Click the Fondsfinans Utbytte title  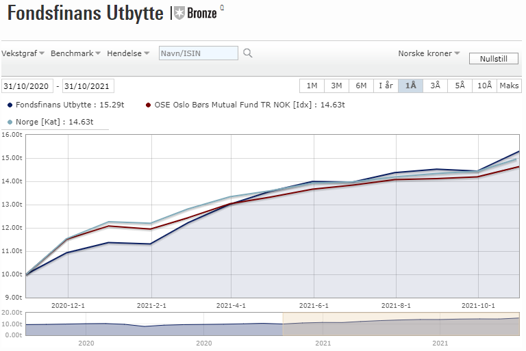(x=85, y=14)
